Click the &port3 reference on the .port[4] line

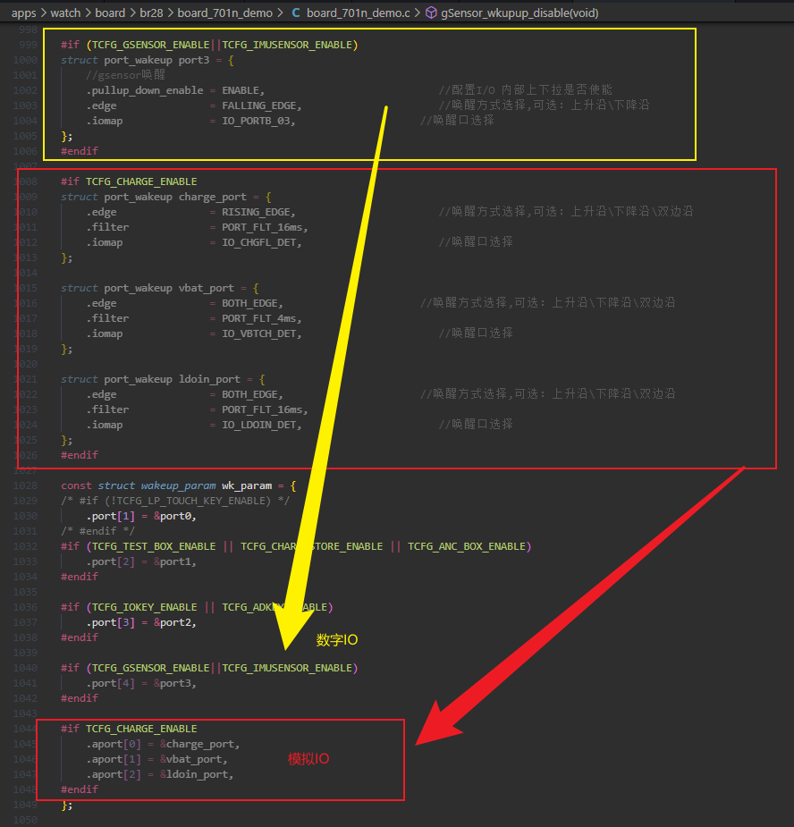(173, 684)
